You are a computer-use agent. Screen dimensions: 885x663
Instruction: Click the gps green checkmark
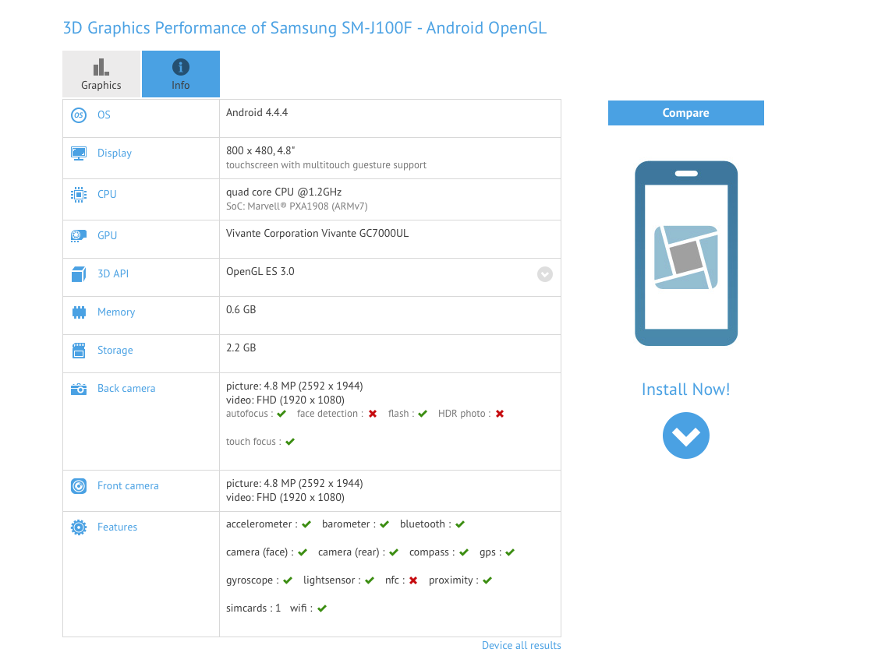[510, 552]
